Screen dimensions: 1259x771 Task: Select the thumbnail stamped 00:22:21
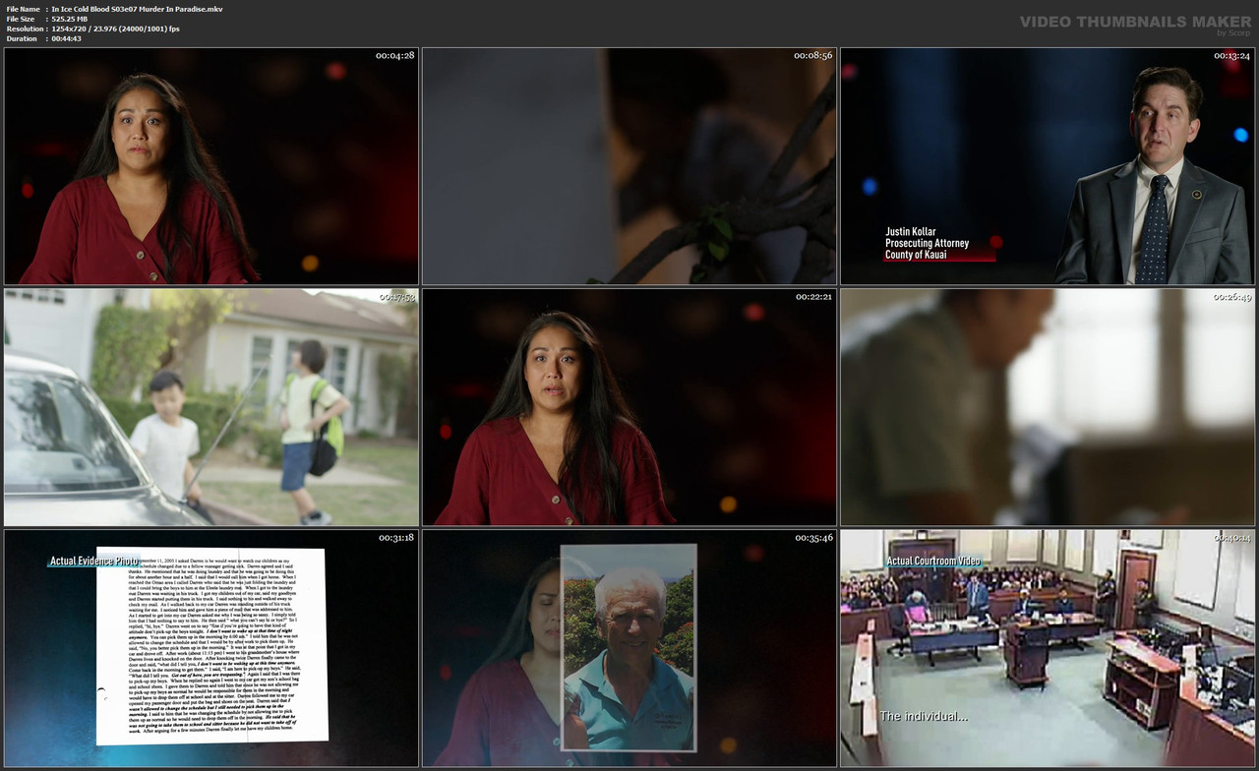pos(629,407)
